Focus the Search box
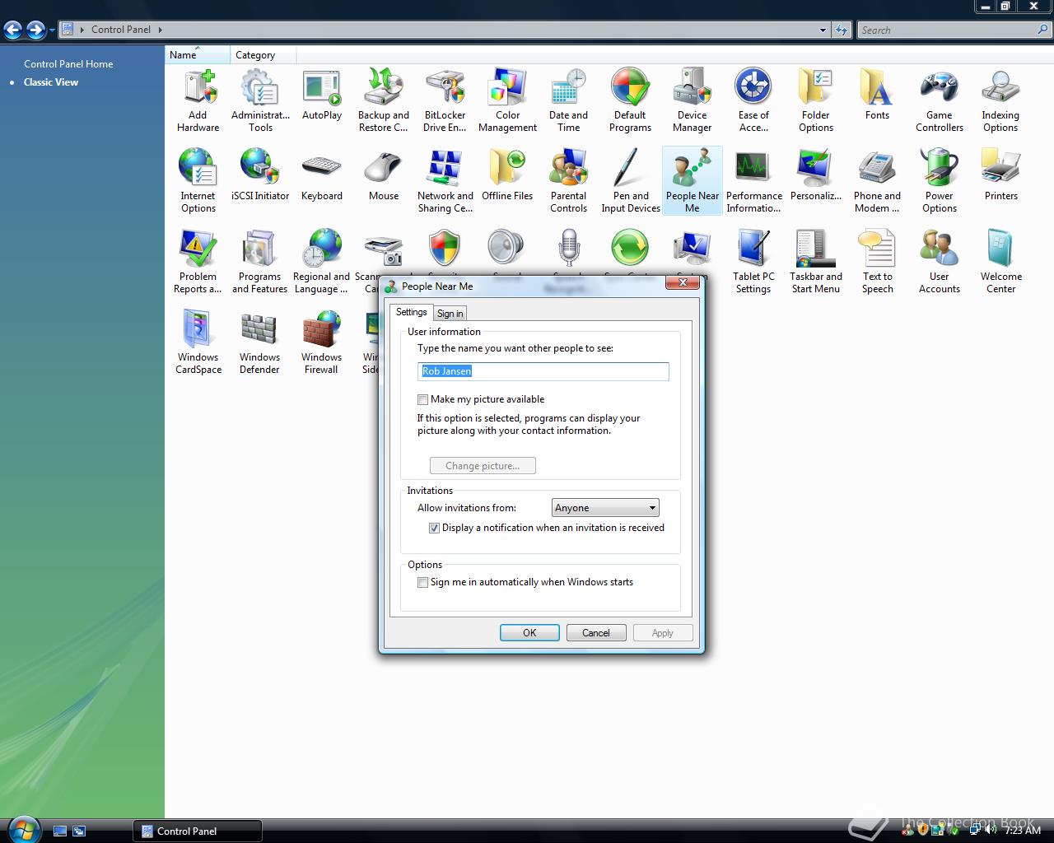This screenshot has width=1054, height=843. (x=947, y=30)
